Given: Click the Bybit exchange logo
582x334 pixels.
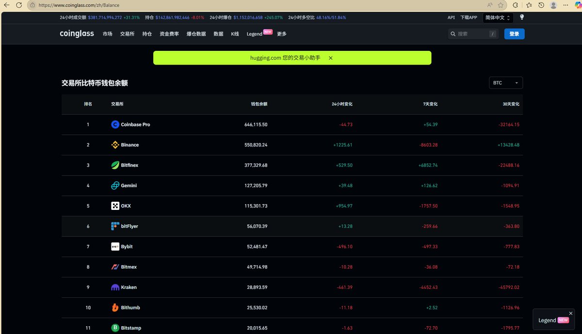Looking at the screenshot, I should (x=115, y=247).
